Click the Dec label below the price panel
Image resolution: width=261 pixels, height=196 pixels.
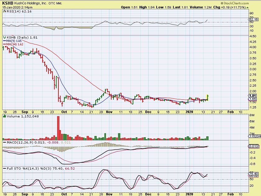click(148, 112)
